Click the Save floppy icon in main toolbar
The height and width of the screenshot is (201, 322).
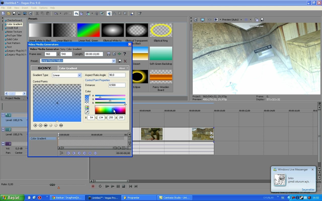(x=14, y=13)
